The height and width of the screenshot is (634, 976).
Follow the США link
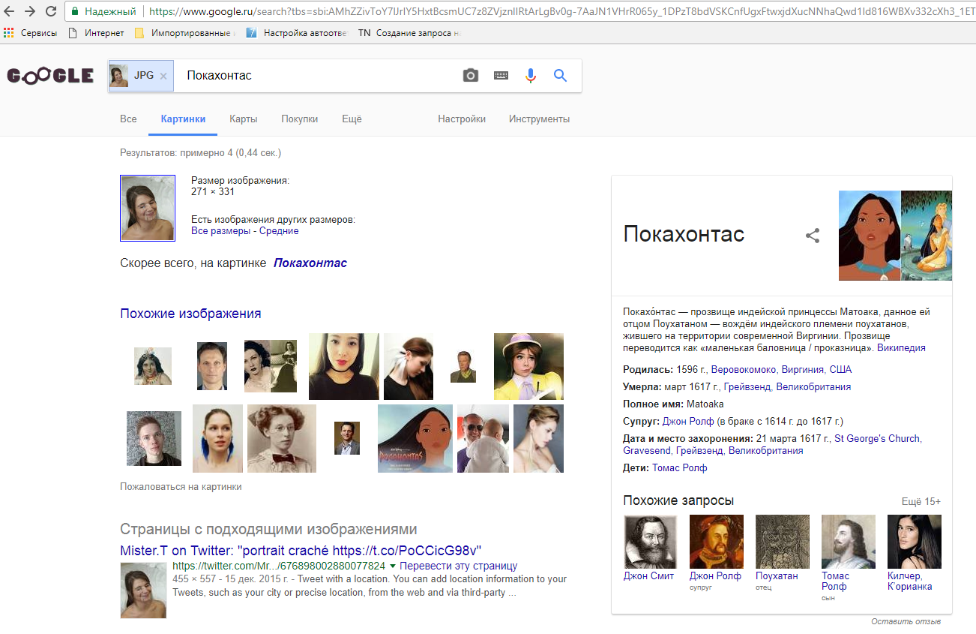click(x=840, y=370)
